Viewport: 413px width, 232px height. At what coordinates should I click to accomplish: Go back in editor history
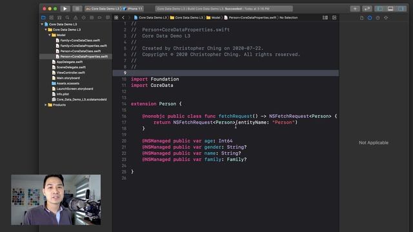click(x=123, y=17)
